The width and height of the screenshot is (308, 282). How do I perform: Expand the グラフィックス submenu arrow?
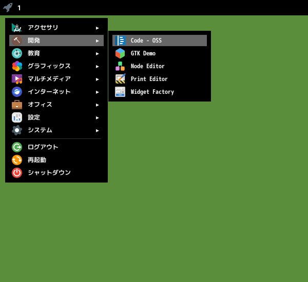[97, 67]
